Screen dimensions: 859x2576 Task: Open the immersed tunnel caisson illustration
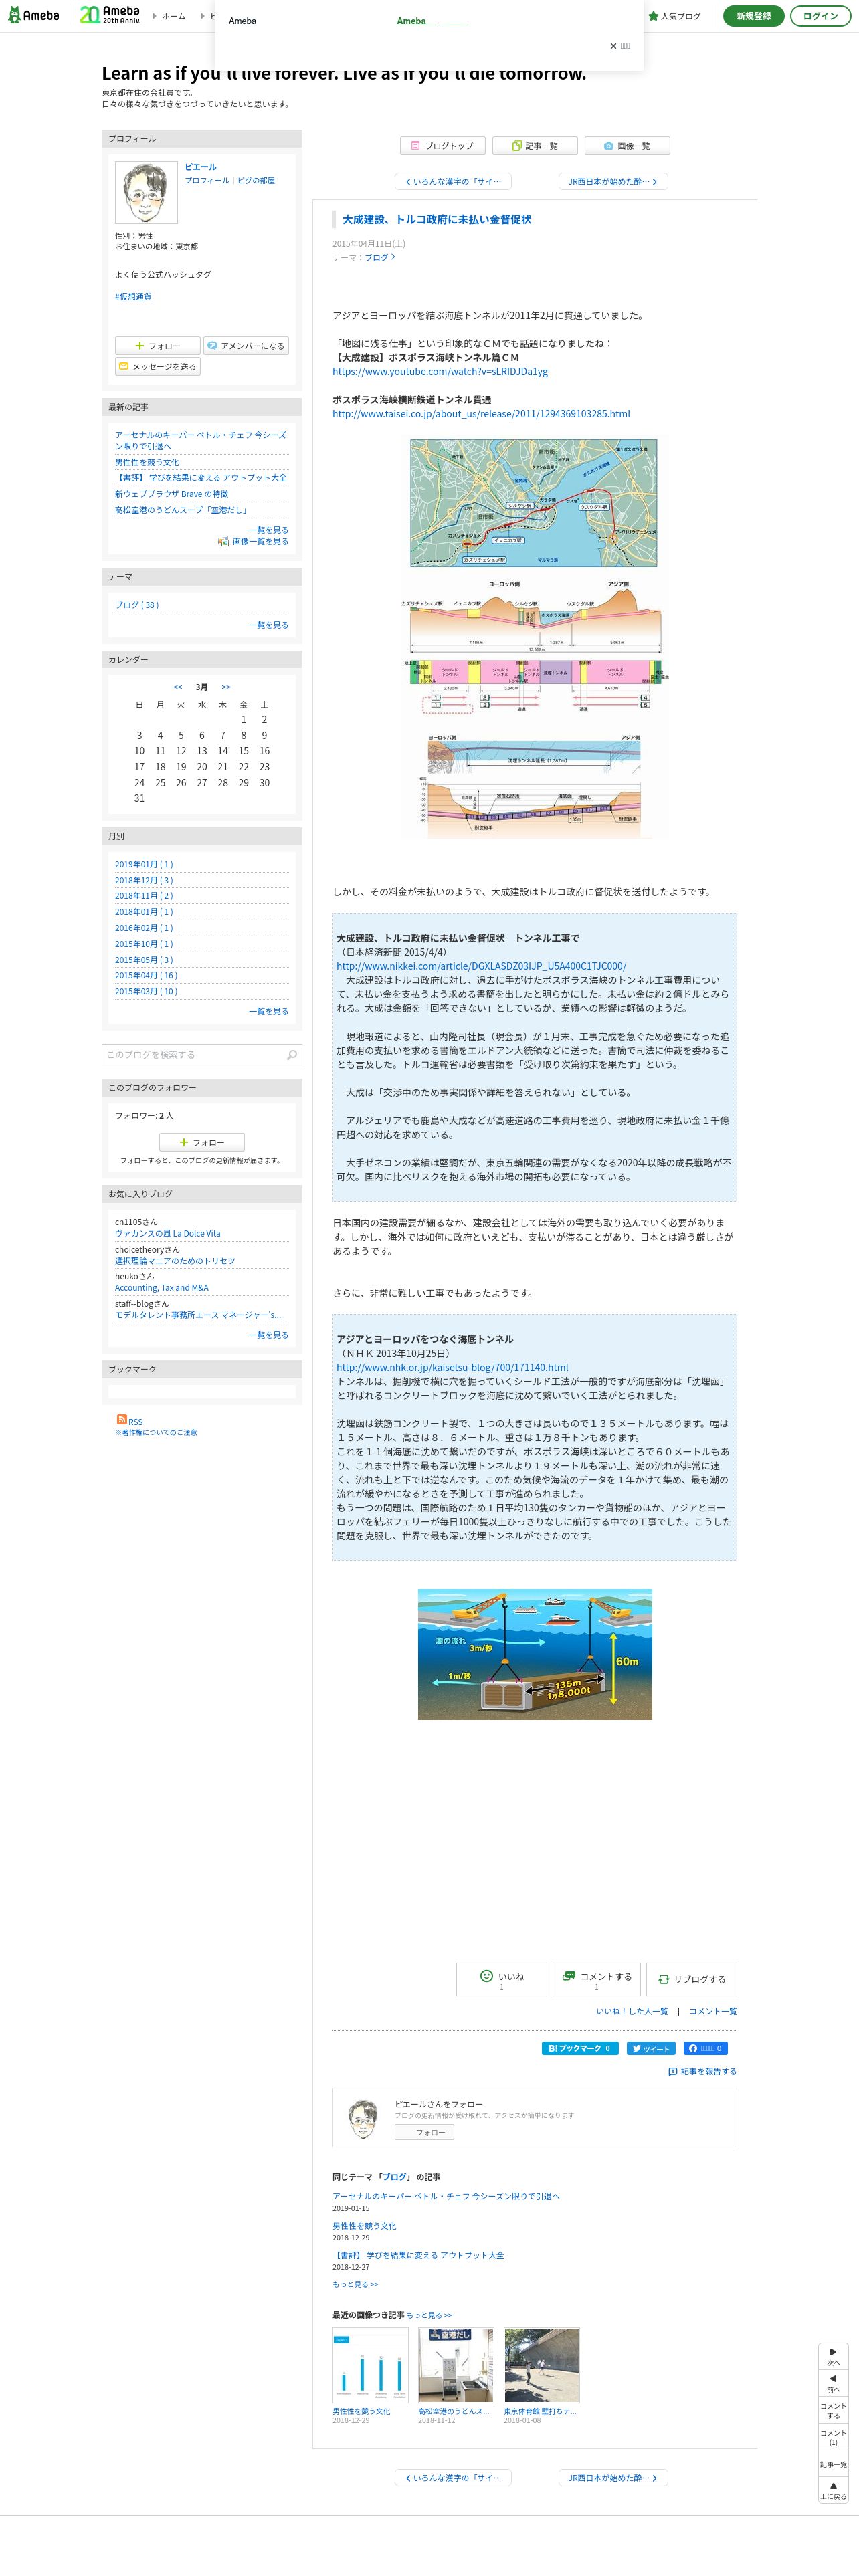point(535,1655)
